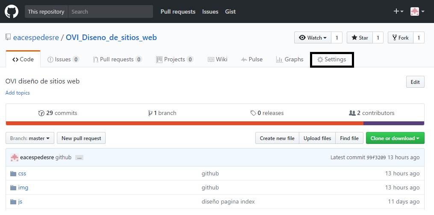434x215 pixels.
Task: View 2 contributors page
Action: (x=372, y=113)
